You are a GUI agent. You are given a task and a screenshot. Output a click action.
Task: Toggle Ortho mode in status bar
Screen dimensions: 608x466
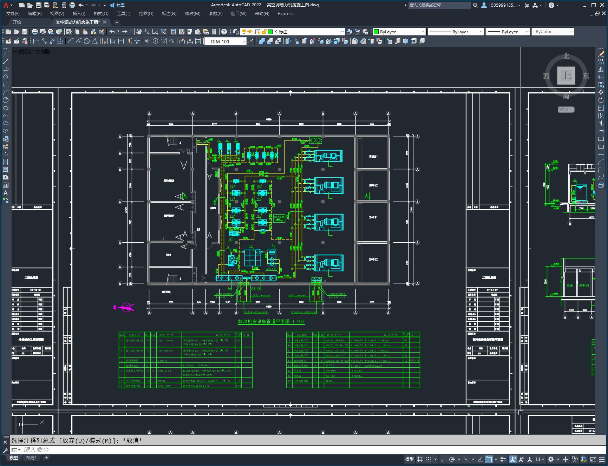tap(443, 459)
